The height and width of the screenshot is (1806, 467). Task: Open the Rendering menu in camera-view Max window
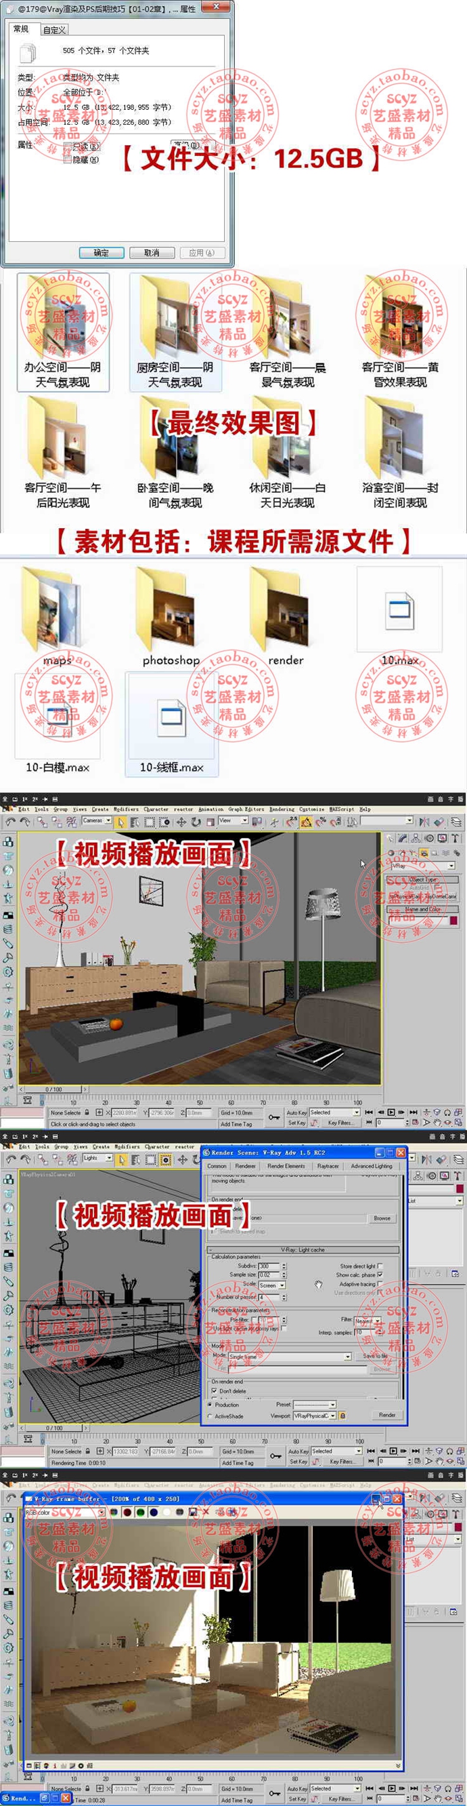(282, 808)
